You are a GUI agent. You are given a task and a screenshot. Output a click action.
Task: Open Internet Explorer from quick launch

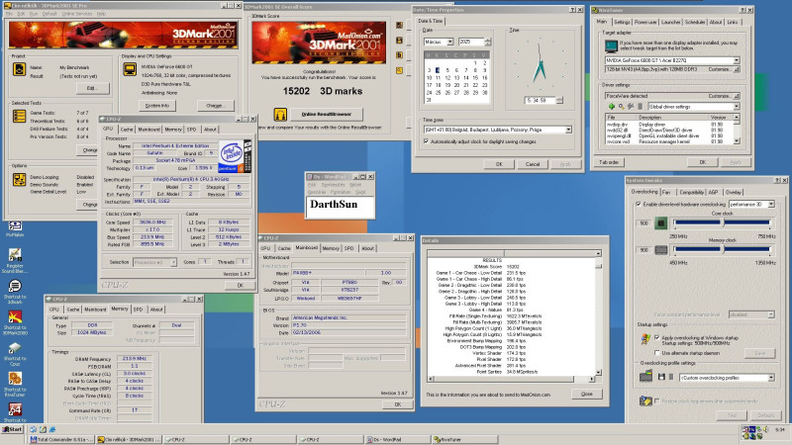(x=51, y=429)
